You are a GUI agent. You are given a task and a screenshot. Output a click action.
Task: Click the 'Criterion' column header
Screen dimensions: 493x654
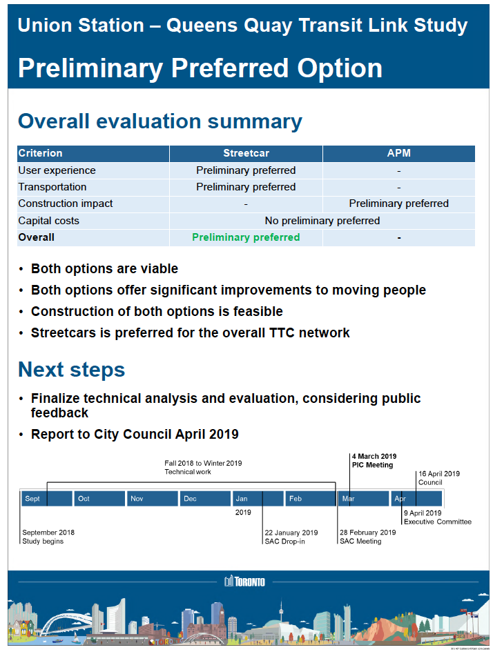(x=93, y=153)
